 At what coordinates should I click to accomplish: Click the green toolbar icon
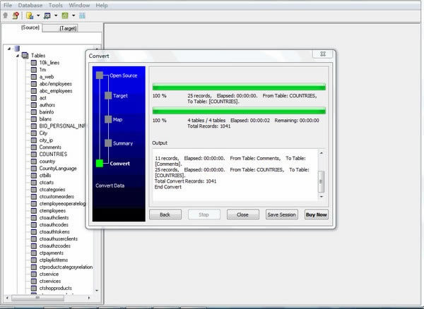tap(64, 15)
